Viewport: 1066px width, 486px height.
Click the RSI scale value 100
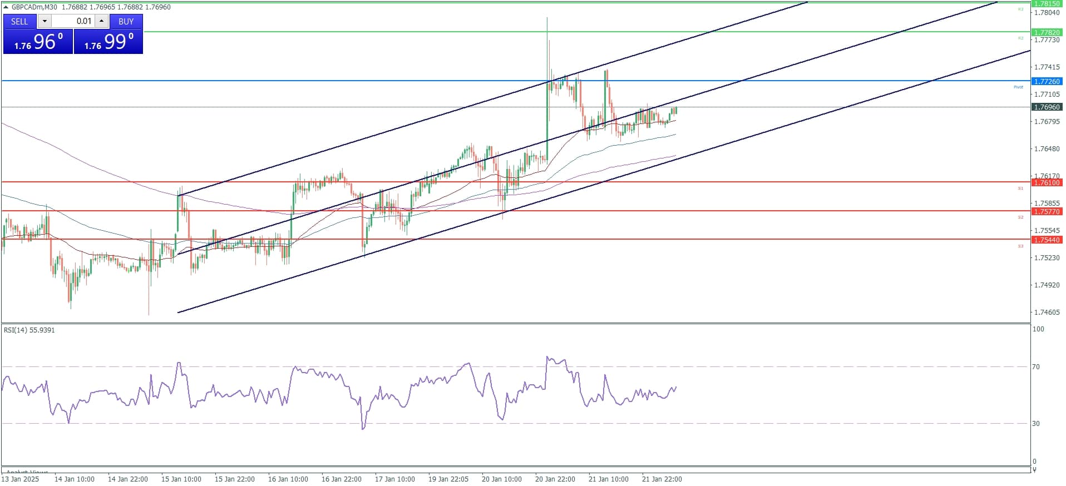[x=1038, y=329]
